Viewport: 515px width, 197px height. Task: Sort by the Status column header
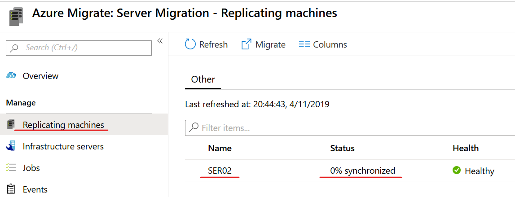[x=342, y=149]
